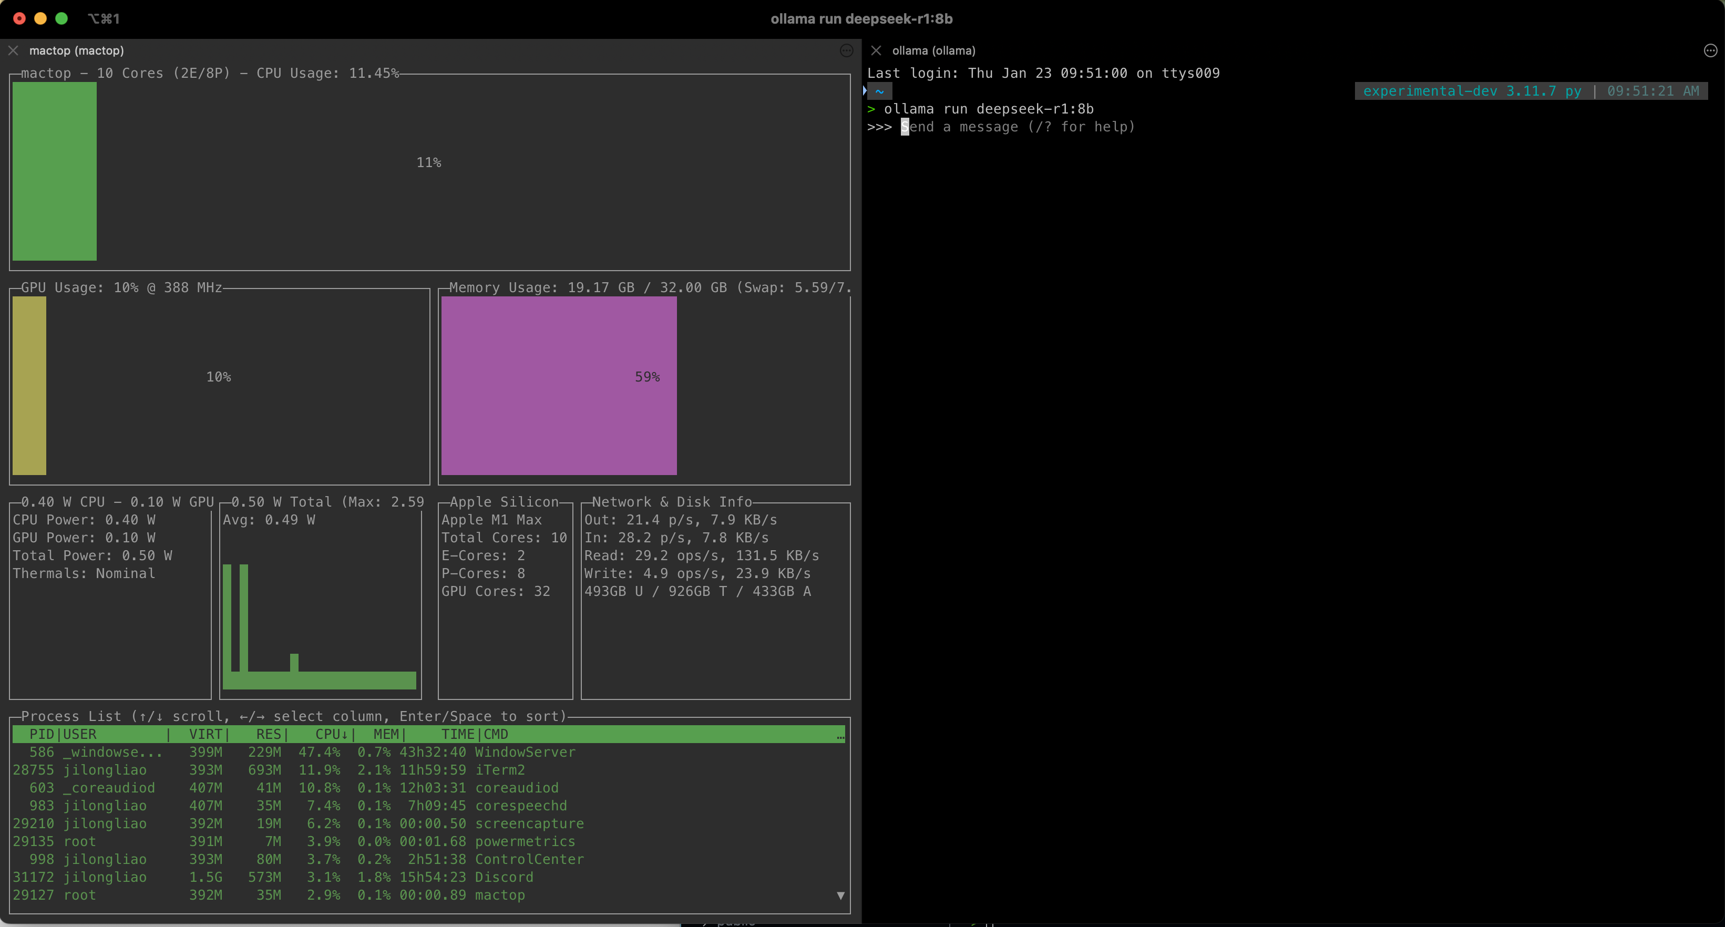Close the ollama pane with its X icon
1725x927 pixels.
[876, 50]
